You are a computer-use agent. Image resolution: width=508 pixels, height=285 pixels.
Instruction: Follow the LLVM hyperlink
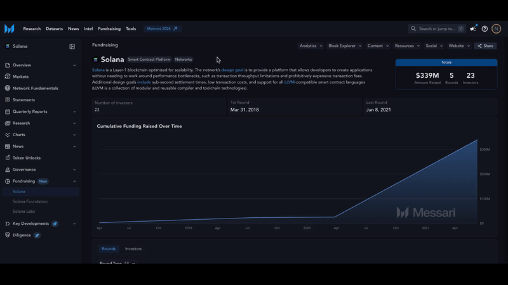(x=290, y=82)
